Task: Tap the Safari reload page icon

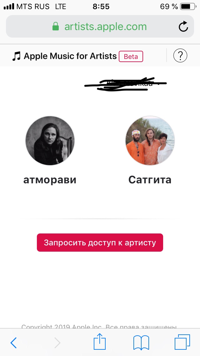Action: coord(183,26)
